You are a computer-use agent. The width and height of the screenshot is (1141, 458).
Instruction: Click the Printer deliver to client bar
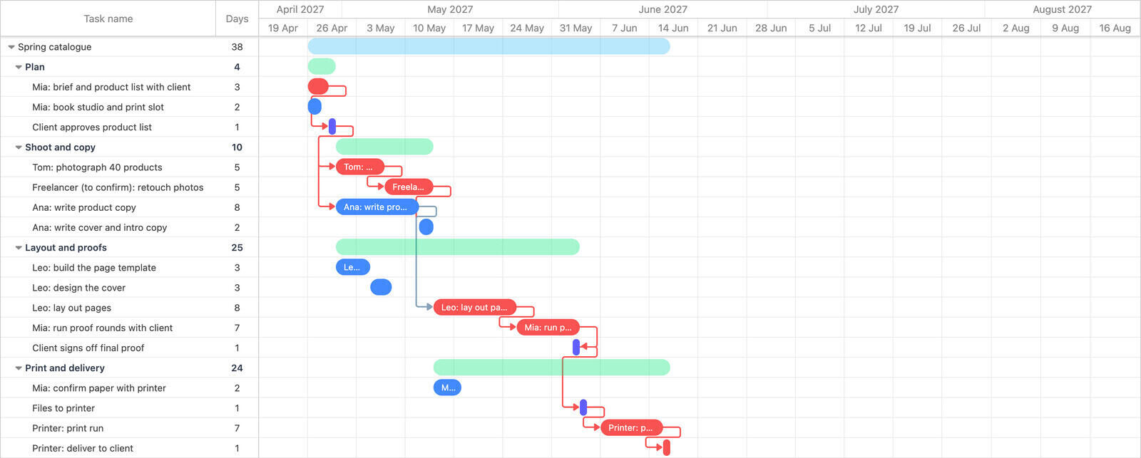point(667,448)
